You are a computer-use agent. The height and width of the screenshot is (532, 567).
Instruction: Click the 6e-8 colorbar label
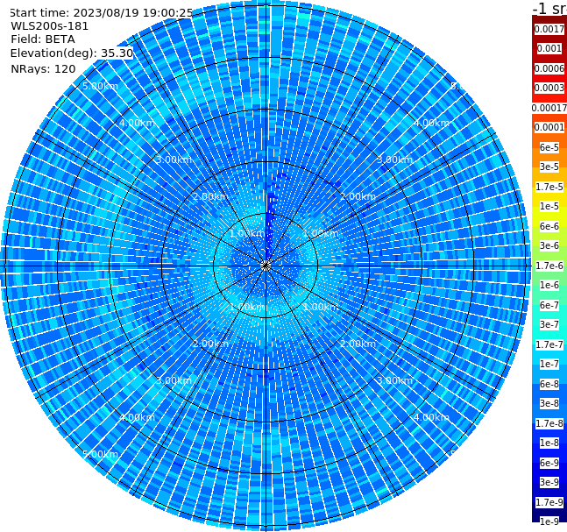click(549, 384)
